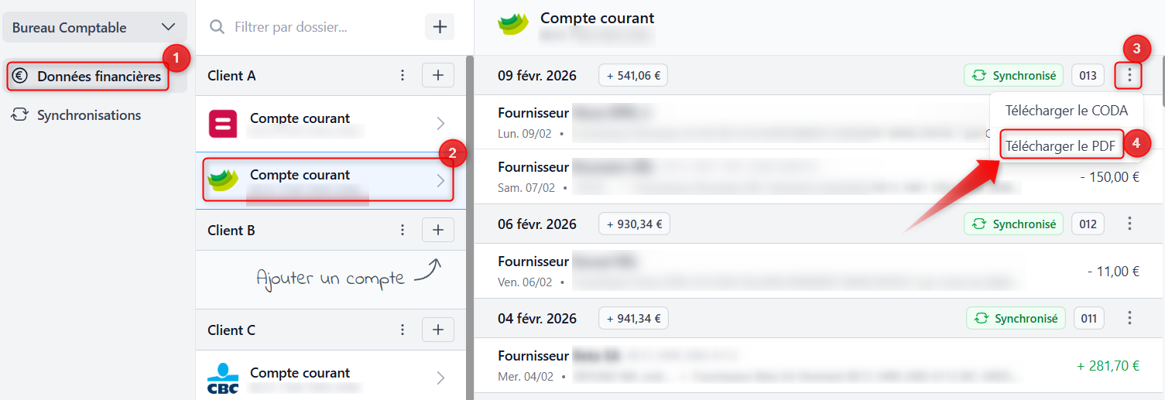Add an account to Client C
The image size is (1165, 400).
pos(437,330)
